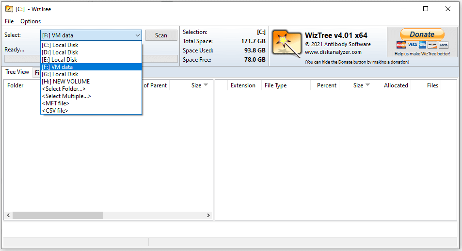The width and height of the screenshot is (462, 251).
Task: Click the Scan button
Action: point(161,35)
